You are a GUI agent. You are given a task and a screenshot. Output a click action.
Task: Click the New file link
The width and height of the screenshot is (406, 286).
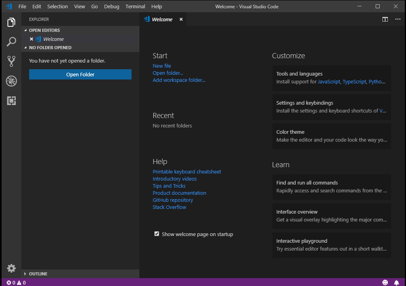pos(162,66)
